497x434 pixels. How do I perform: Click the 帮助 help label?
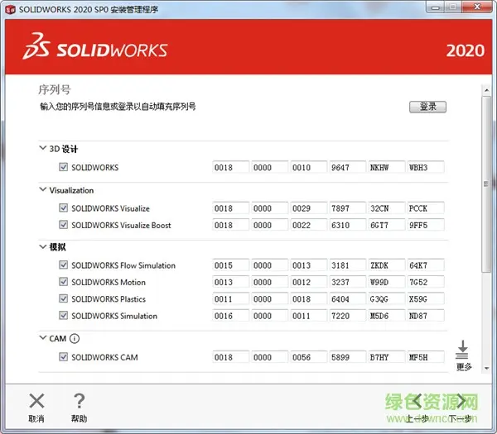[x=79, y=418]
